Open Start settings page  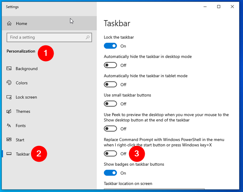point(49,140)
